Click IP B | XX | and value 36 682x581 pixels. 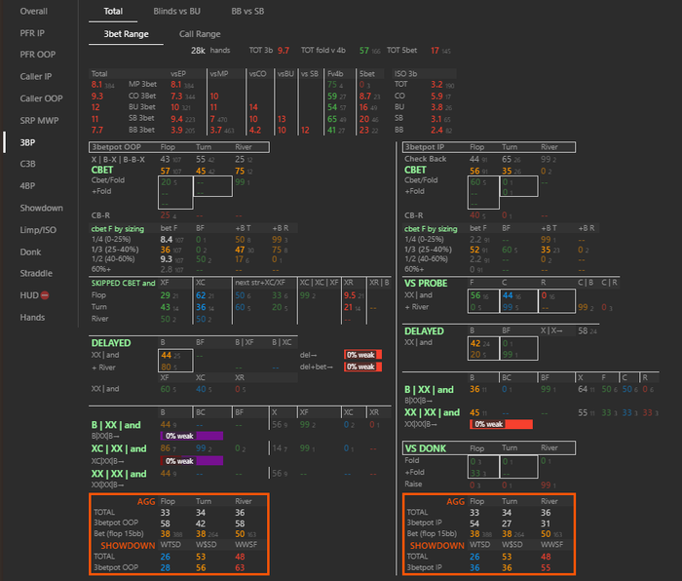[x=474, y=390]
